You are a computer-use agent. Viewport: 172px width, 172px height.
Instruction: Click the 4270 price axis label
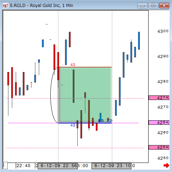coord(163,107)
